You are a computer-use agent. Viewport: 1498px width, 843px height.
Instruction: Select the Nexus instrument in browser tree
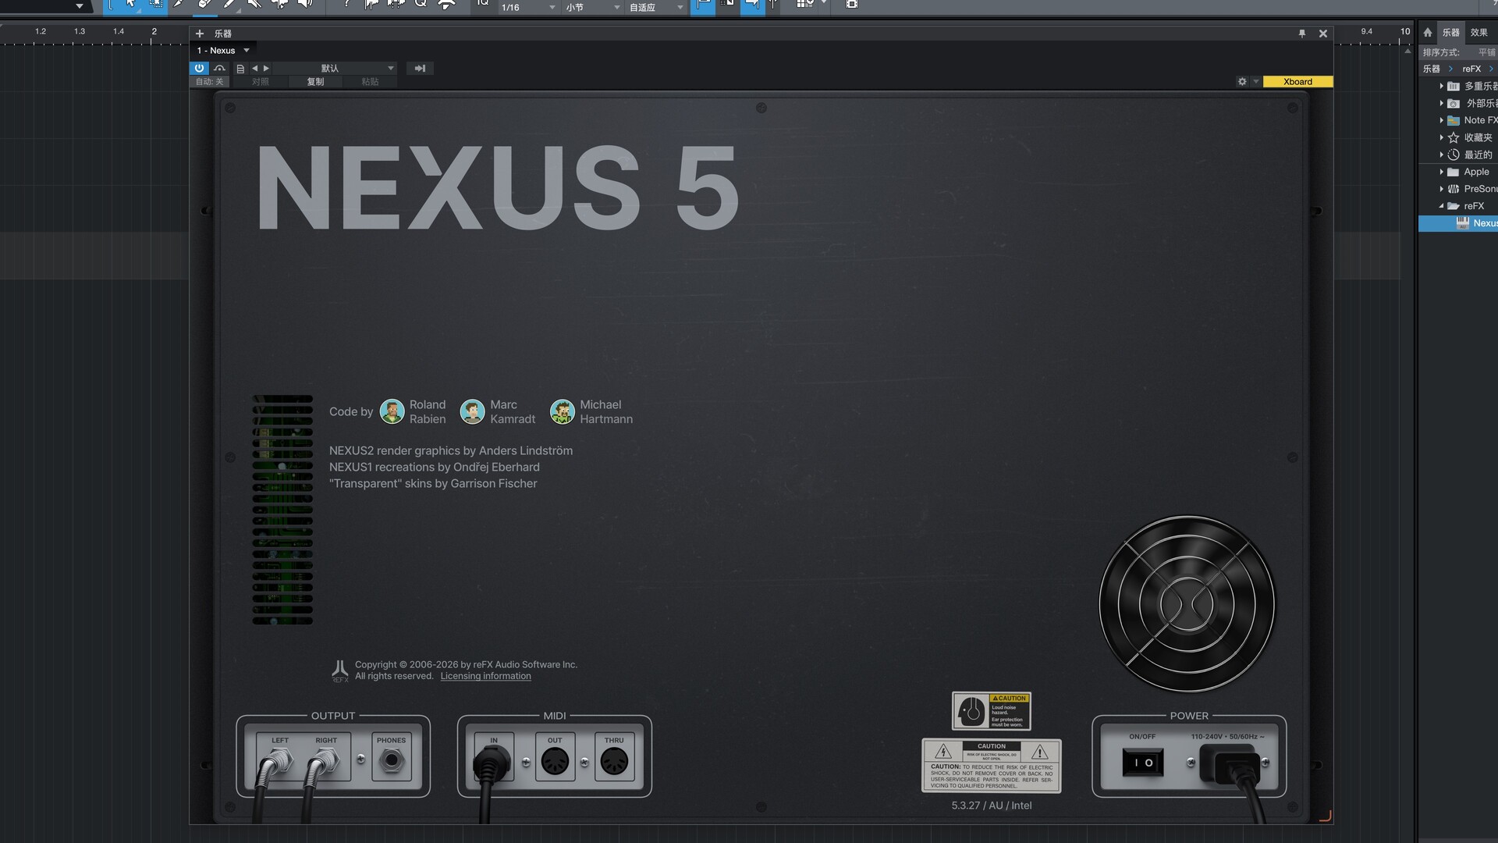1482,223
